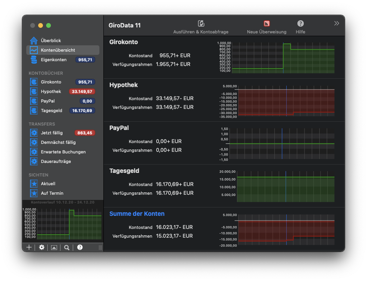Click the plus icon in the bottom bar

click(x=29, y=247)
